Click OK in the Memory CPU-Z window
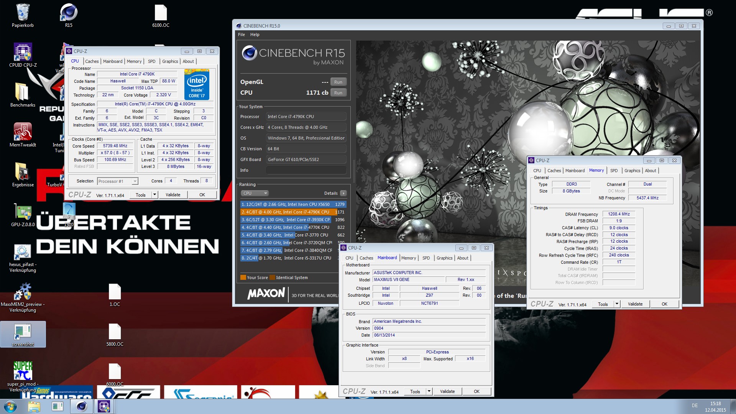 [x=664, y=304]
